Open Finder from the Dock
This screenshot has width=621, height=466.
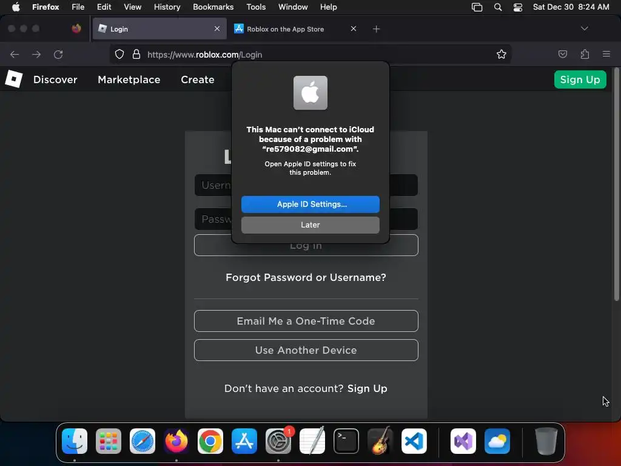(75, 441)
